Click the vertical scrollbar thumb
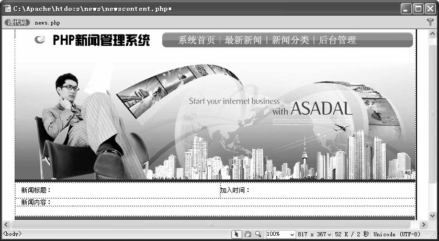Image resolution: width=439 pixels, height=241 pixels. pyautogui.click(x=432, y=114)
